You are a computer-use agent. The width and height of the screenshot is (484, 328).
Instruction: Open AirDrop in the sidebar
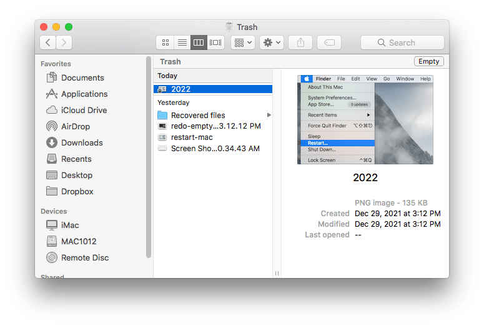(x=76, y=127)
